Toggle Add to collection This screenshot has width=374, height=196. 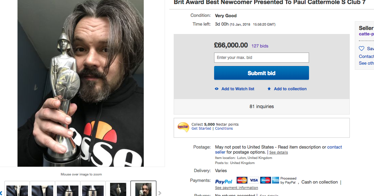[290, 89]
